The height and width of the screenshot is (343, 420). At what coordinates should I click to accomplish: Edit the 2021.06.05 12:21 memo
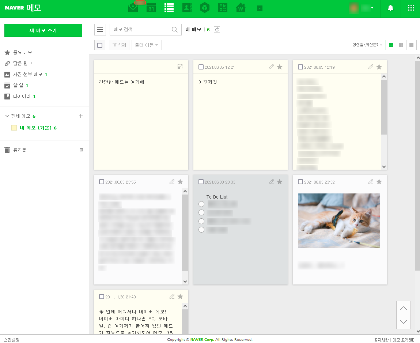pos(271,67)
